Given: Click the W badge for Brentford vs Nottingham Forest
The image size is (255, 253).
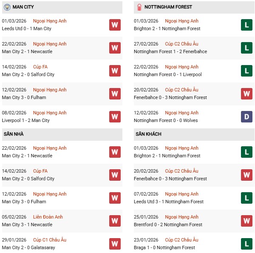Looking at the screenshot, I should 246,221.
